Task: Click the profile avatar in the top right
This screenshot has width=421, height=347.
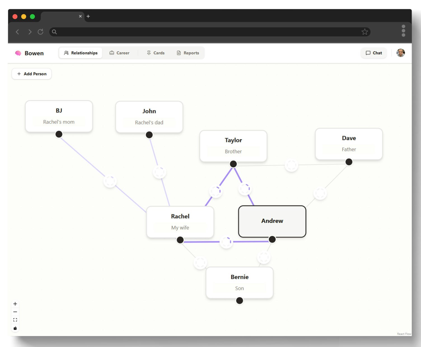Action: tap(401, 53)
